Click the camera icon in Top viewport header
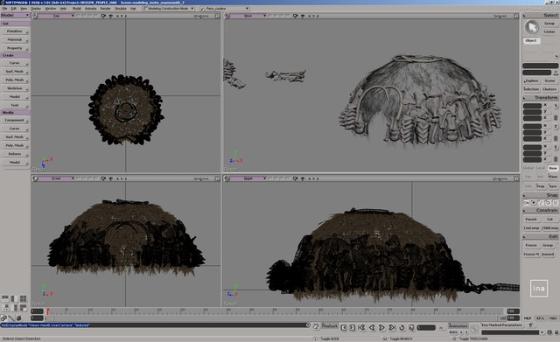This screenshot has width=560, height=342. coord(103,16)
